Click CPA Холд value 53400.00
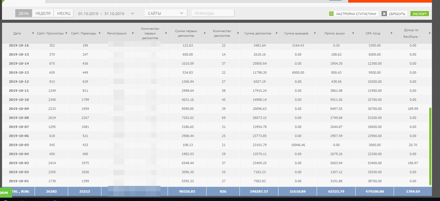 click(375, 163)
